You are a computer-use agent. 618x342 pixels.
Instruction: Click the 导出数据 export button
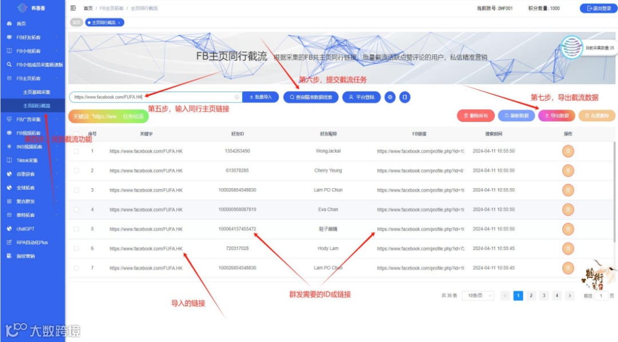tap(557, 116)
